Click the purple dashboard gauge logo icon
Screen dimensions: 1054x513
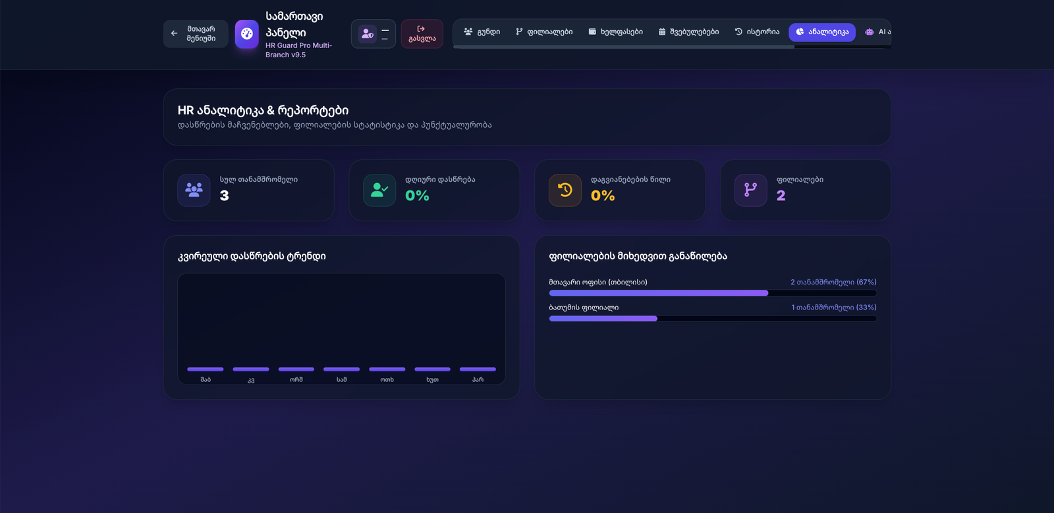[x=247, y=34]
